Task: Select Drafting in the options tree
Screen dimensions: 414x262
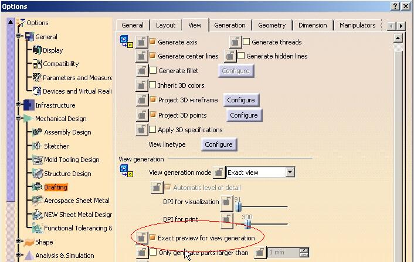Action: [x=56, y=187]
